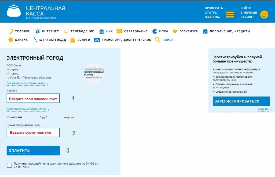Screen dimensions: 275x177
Task: Open the Телевидение category
Action: coord(82,31)
